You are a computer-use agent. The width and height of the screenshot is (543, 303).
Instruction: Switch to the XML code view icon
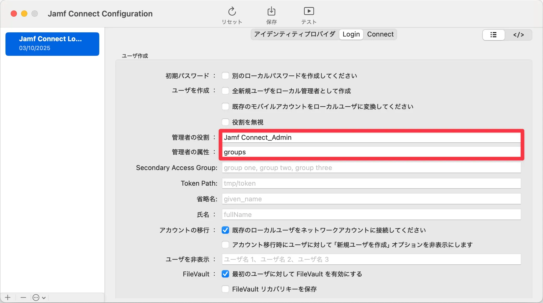(518, 35)
